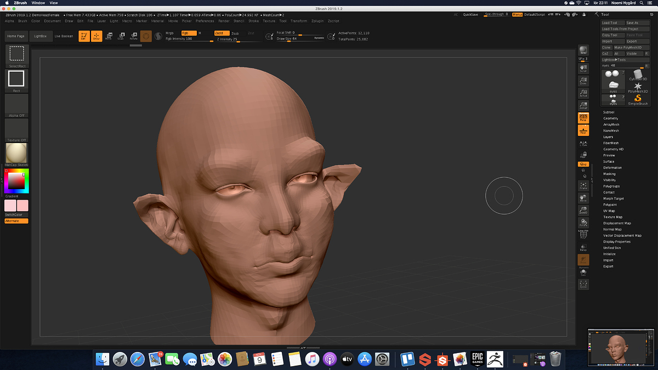This screenshot has width=658, height=370.
Task: Open the Rect stroke picker
Action: pyautogui.click(x=16, y=80)
